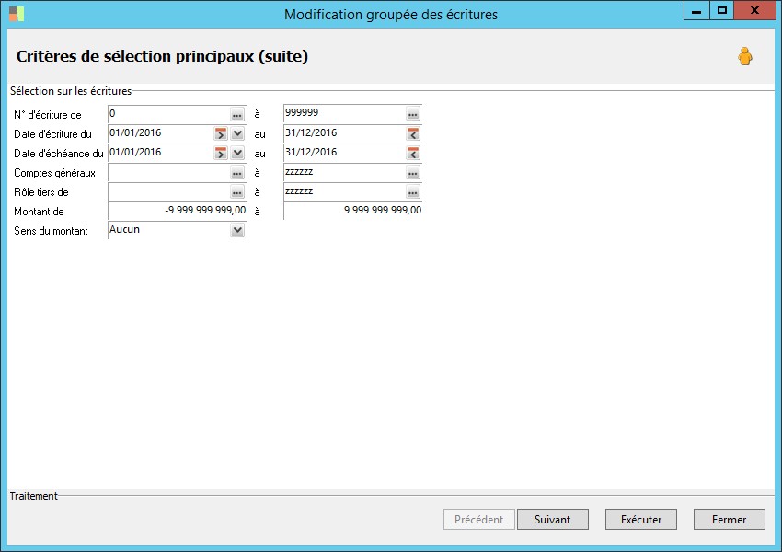Open lookup for Rôle tiers de start value
782x552 pixels.
coord(236,192)
